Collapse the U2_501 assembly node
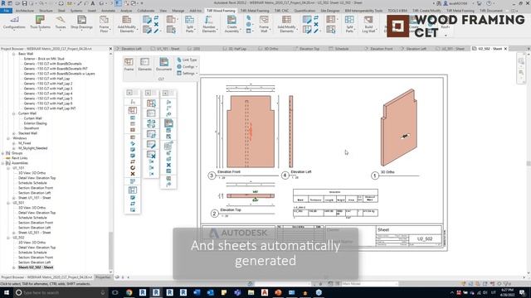The height and width of the screenshot is (298, 531). (x=8, y=203)
